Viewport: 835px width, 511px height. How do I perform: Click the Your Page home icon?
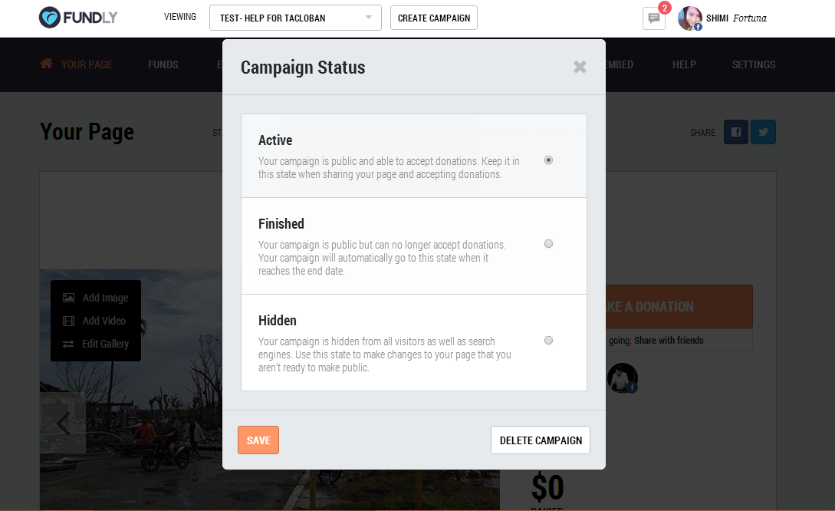tap(47, 64)
